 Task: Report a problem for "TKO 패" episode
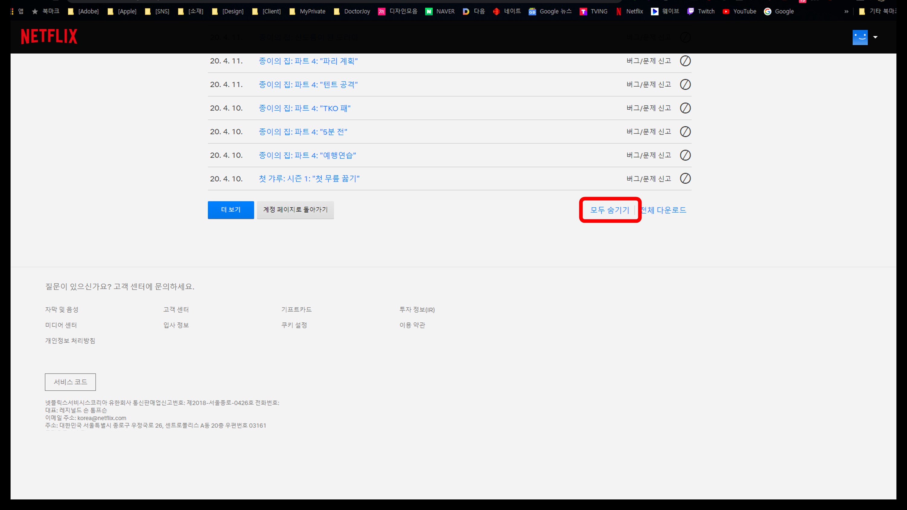click(649, 108)
